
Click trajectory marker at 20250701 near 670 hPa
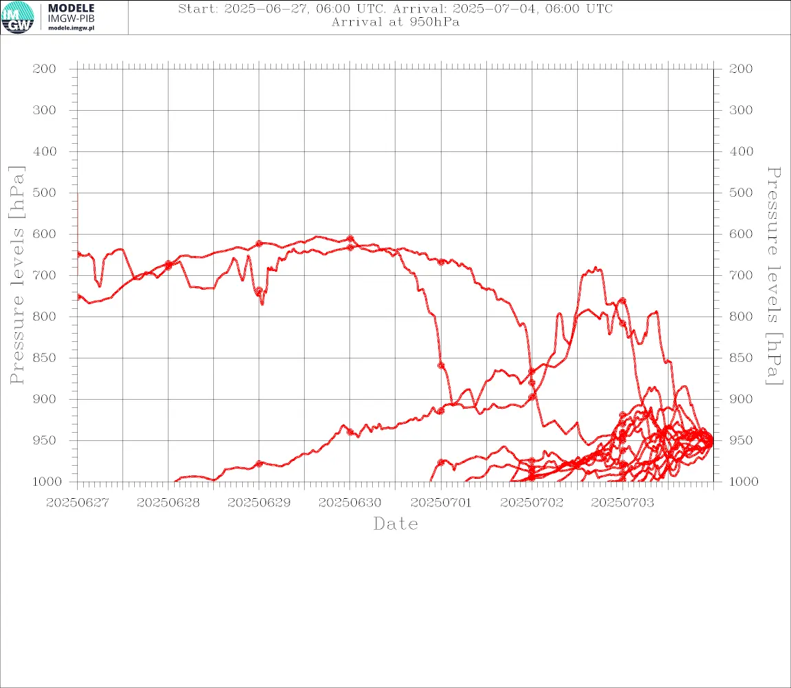tap(441, 262)
